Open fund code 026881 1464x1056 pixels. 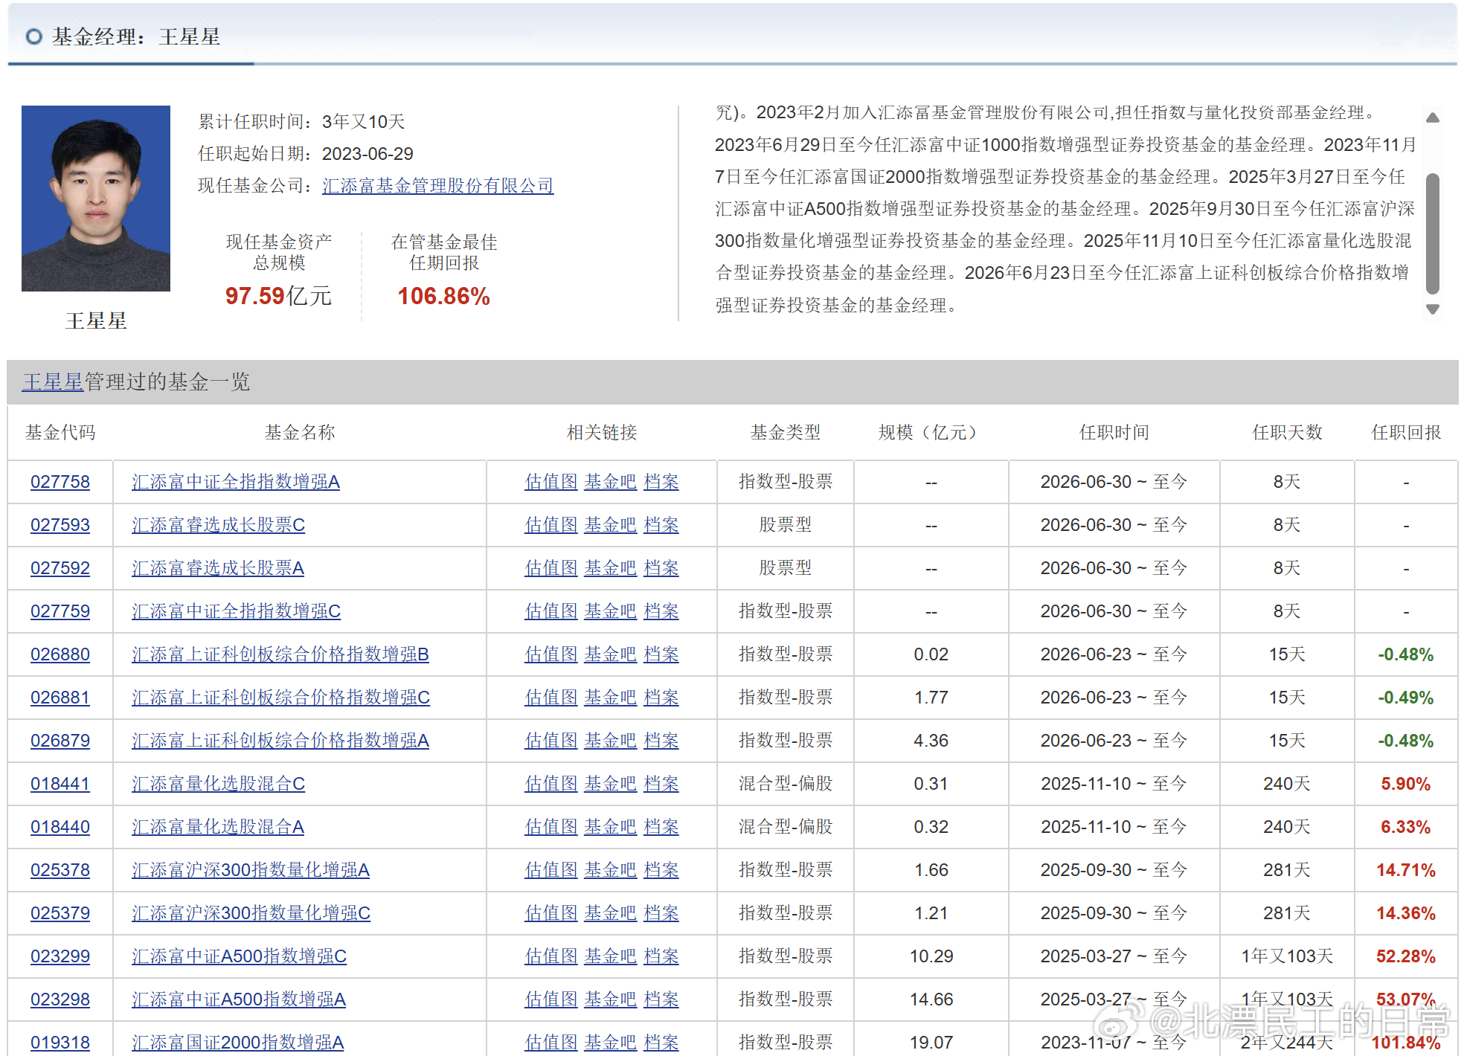click(60, 698)
